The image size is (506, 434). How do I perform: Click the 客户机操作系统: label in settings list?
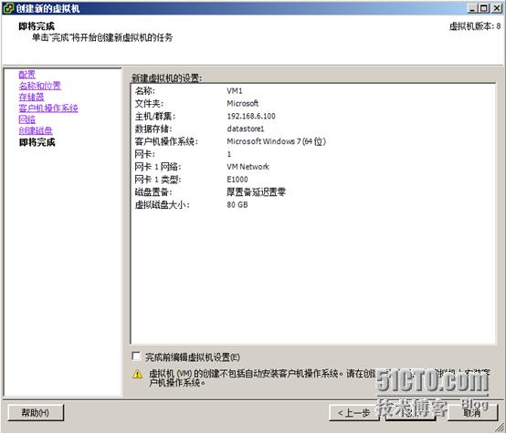coord(166,141)
